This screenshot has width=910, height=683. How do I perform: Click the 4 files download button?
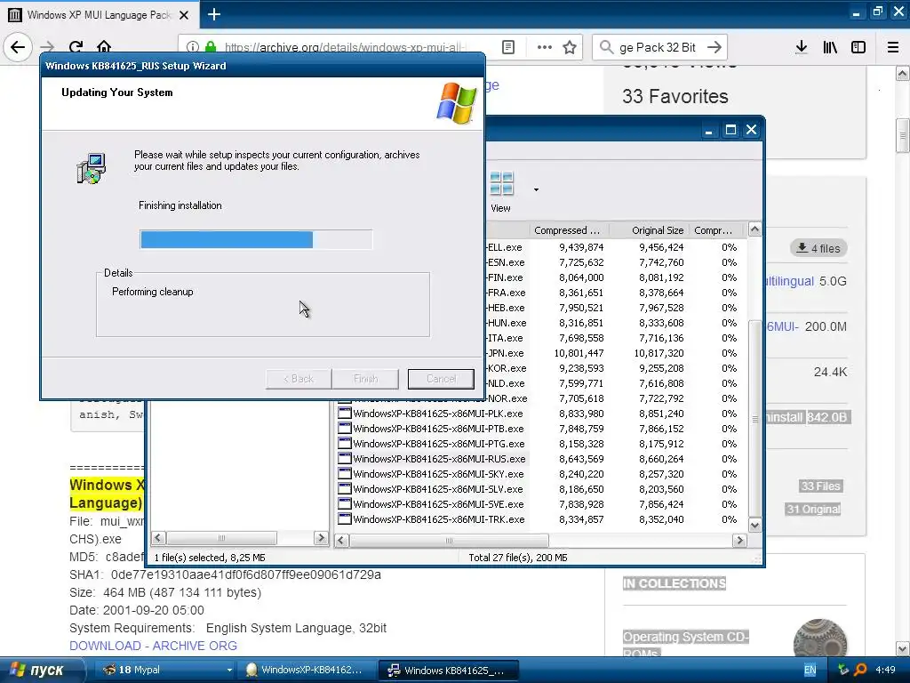[818, 248]
